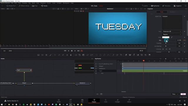Switch to Modifiers tab in Inspector

point(172,12)
